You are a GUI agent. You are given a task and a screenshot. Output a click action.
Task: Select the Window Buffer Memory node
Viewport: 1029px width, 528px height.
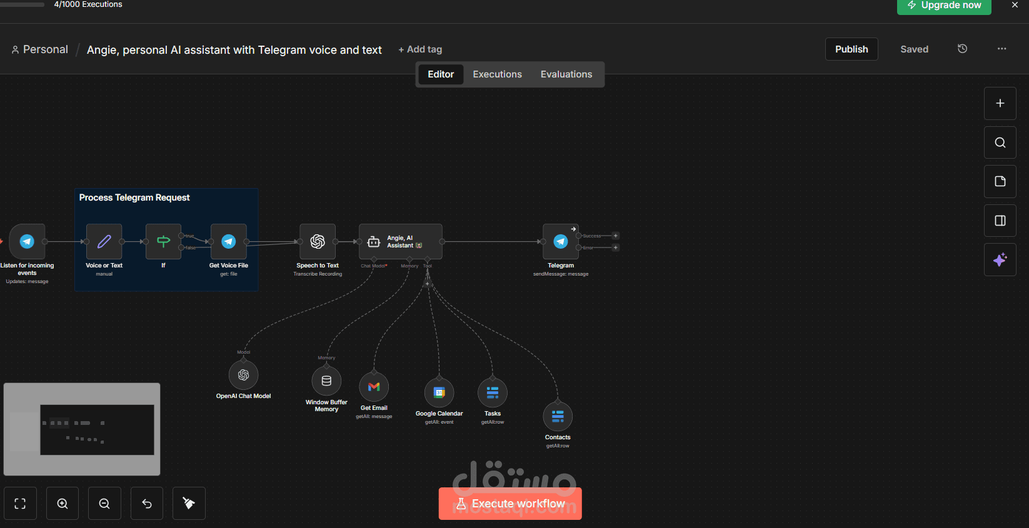326,381
